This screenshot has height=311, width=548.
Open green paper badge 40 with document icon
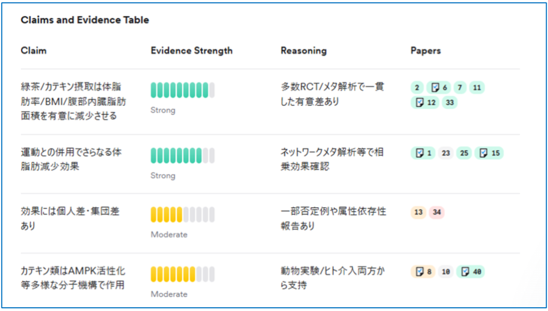(470, 271)
